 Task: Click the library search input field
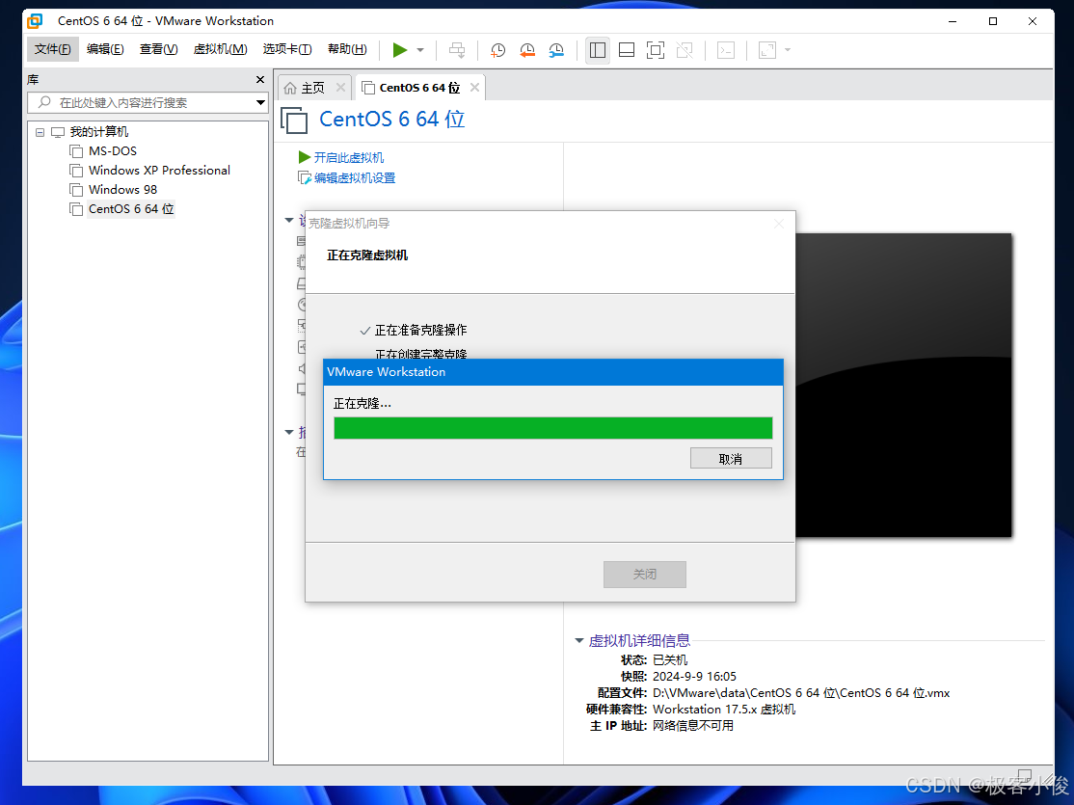tap(141, 103)
